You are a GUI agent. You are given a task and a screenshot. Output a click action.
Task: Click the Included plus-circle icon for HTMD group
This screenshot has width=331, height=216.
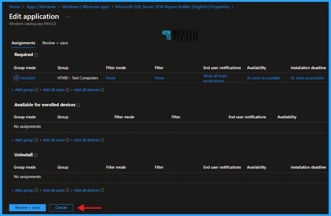[16, 78]
